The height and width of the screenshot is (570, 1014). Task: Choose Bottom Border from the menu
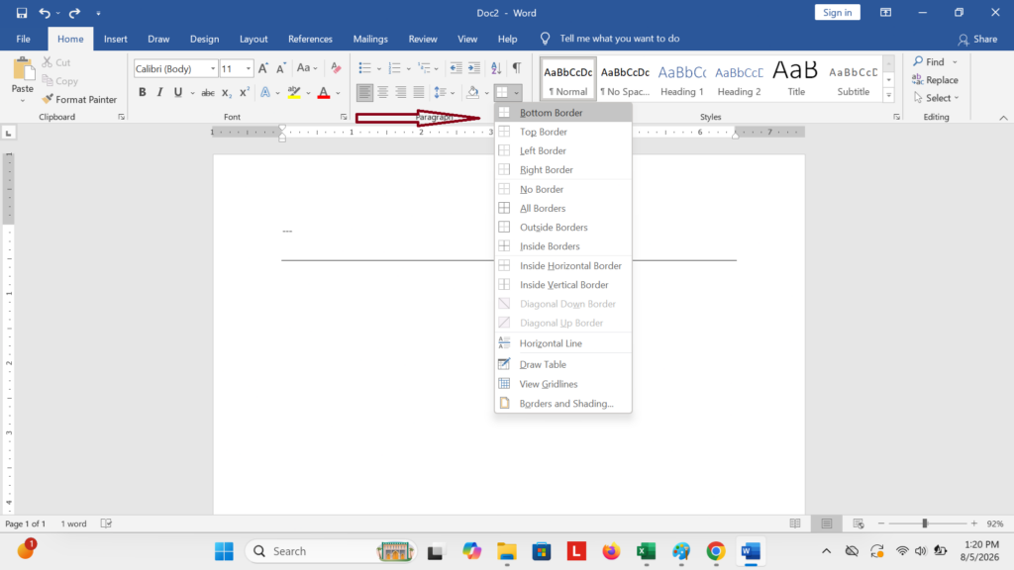562,113
